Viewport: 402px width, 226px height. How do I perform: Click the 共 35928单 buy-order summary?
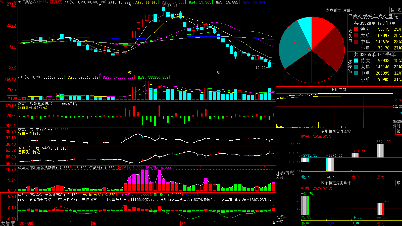pos(375,23)
